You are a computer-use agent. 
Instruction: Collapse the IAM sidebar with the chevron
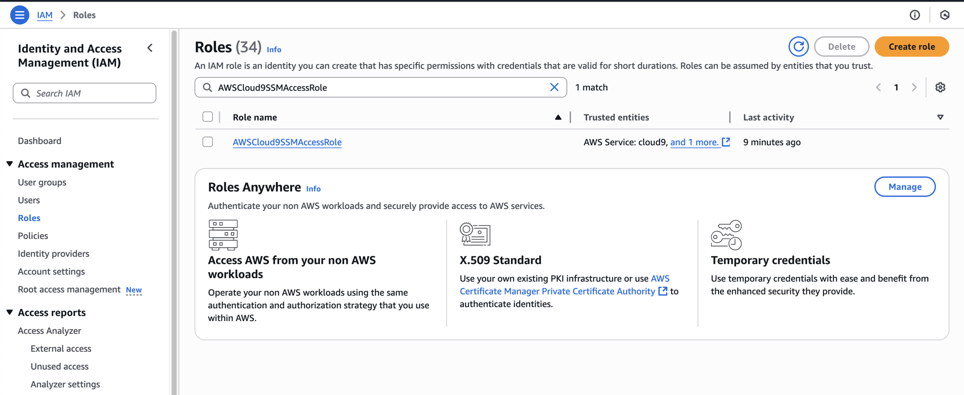(150, 48)
